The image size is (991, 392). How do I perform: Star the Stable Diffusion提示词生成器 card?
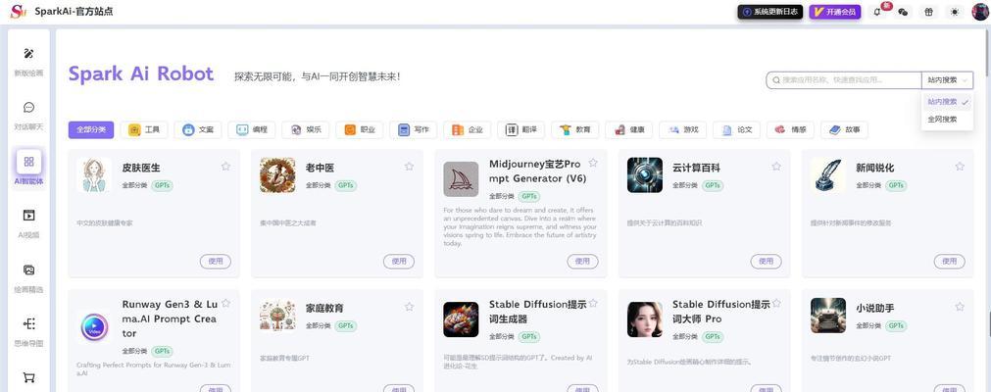point(593,303)
